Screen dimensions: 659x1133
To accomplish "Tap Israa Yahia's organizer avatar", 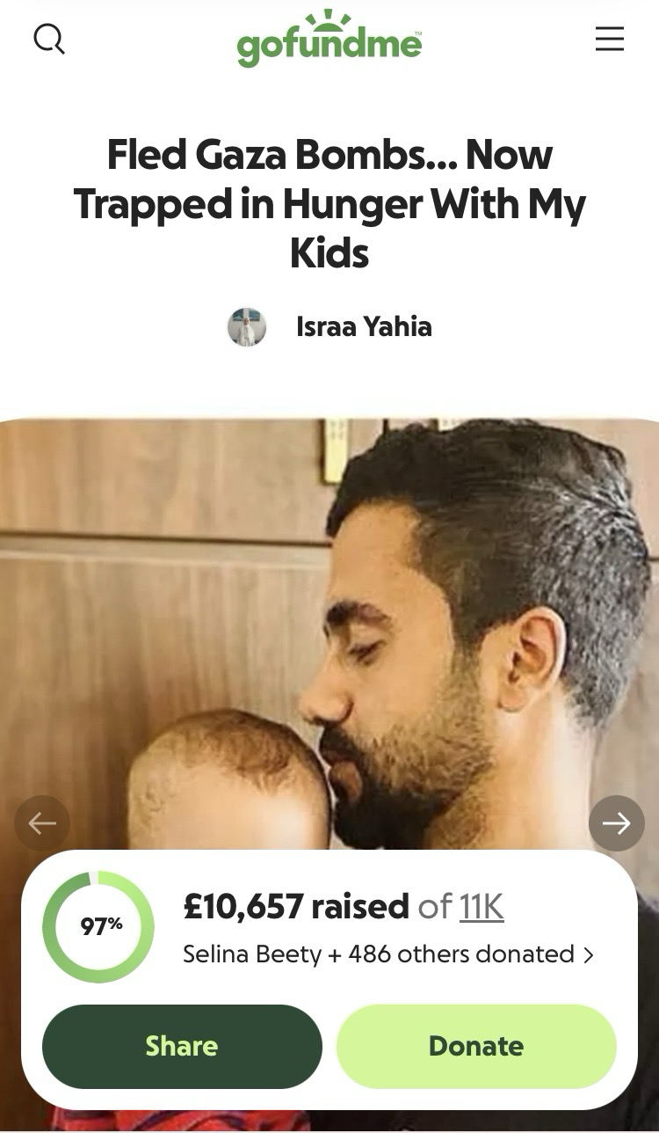I will [247, 327].
